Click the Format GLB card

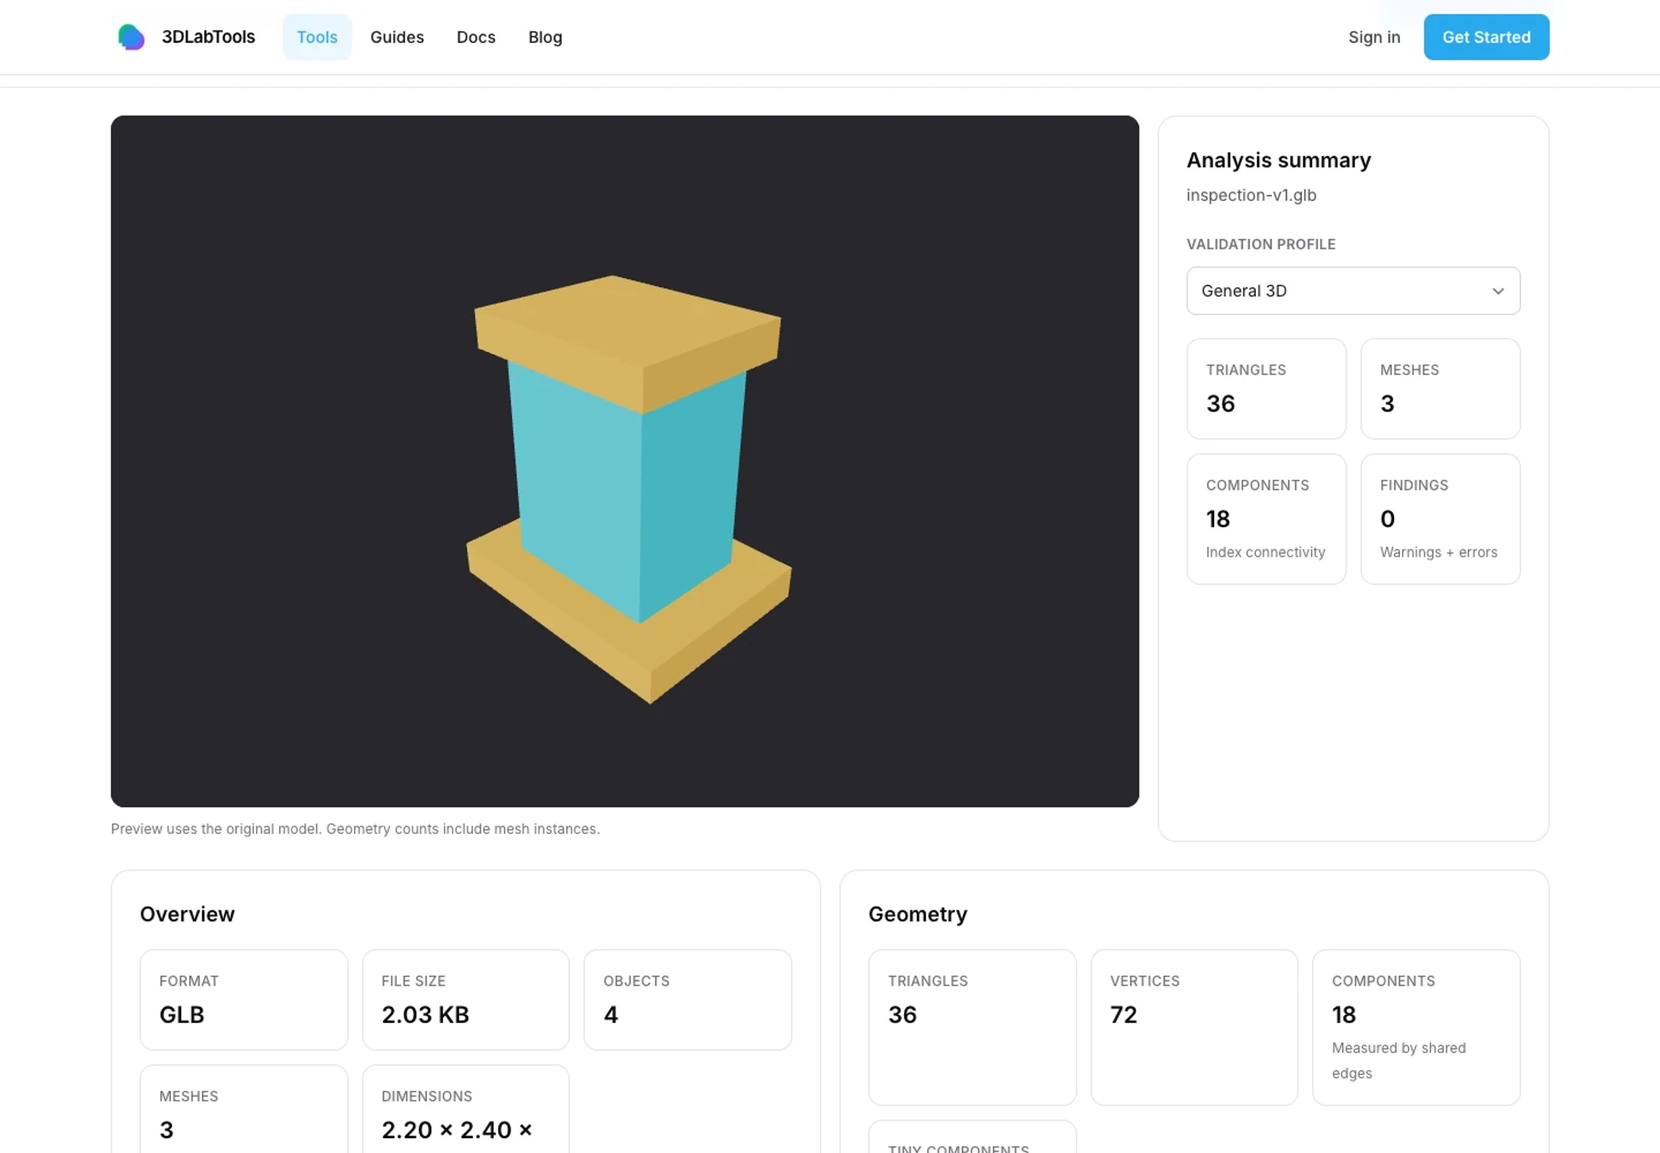[x=243, y=1000]
